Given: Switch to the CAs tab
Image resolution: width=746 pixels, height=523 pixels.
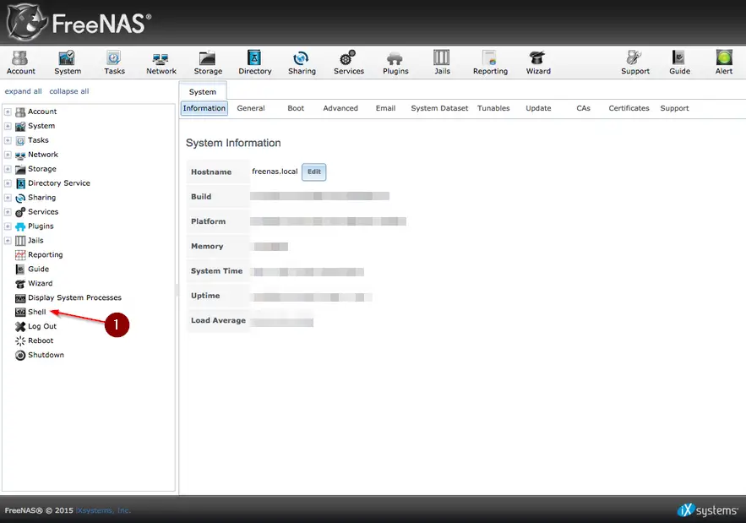Looking at the screenshot, I should pos(583,108).
